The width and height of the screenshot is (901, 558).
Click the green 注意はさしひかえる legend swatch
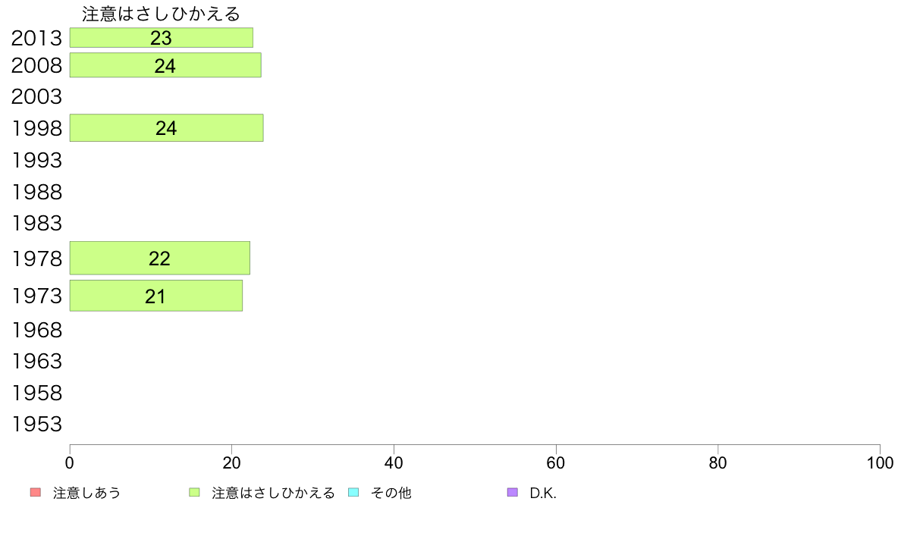(194, 493)
